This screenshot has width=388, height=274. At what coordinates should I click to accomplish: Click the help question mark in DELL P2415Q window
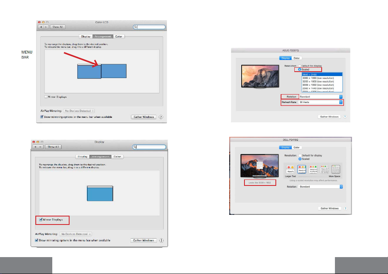[345, 209]
